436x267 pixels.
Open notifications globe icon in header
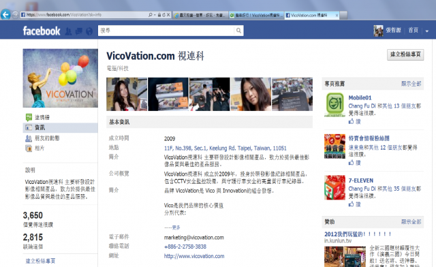pos(89,31)
